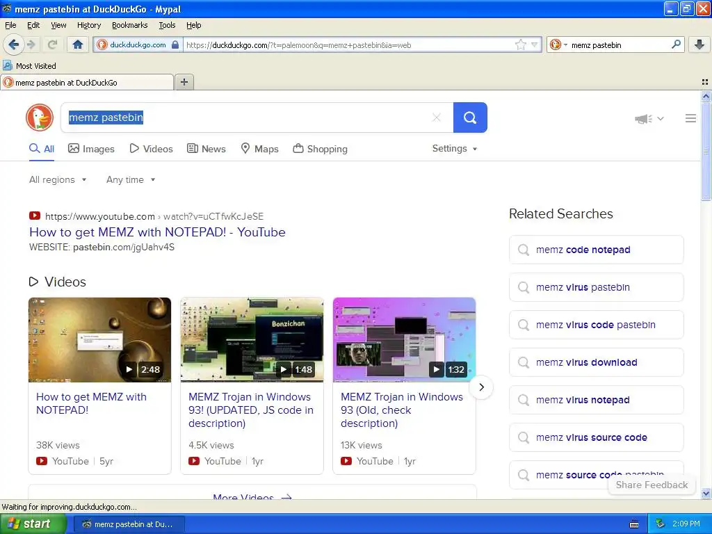Reload the page with the refresh icon
Image resolution: width=712 pixels, height=534 pixels.
click(x=52, y=44)
